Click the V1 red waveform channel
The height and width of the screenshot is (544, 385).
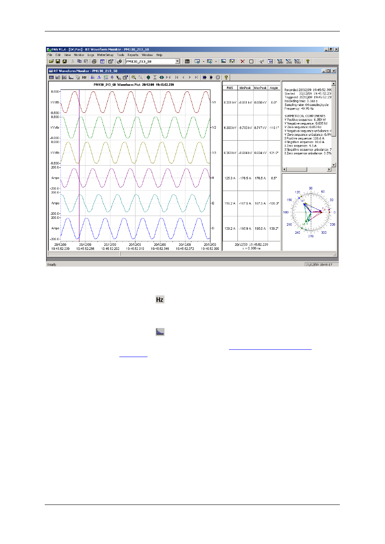(135, 102)
